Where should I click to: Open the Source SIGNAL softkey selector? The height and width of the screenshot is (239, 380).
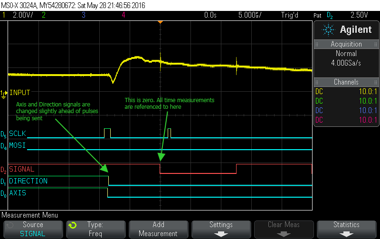tap(32, 229)
